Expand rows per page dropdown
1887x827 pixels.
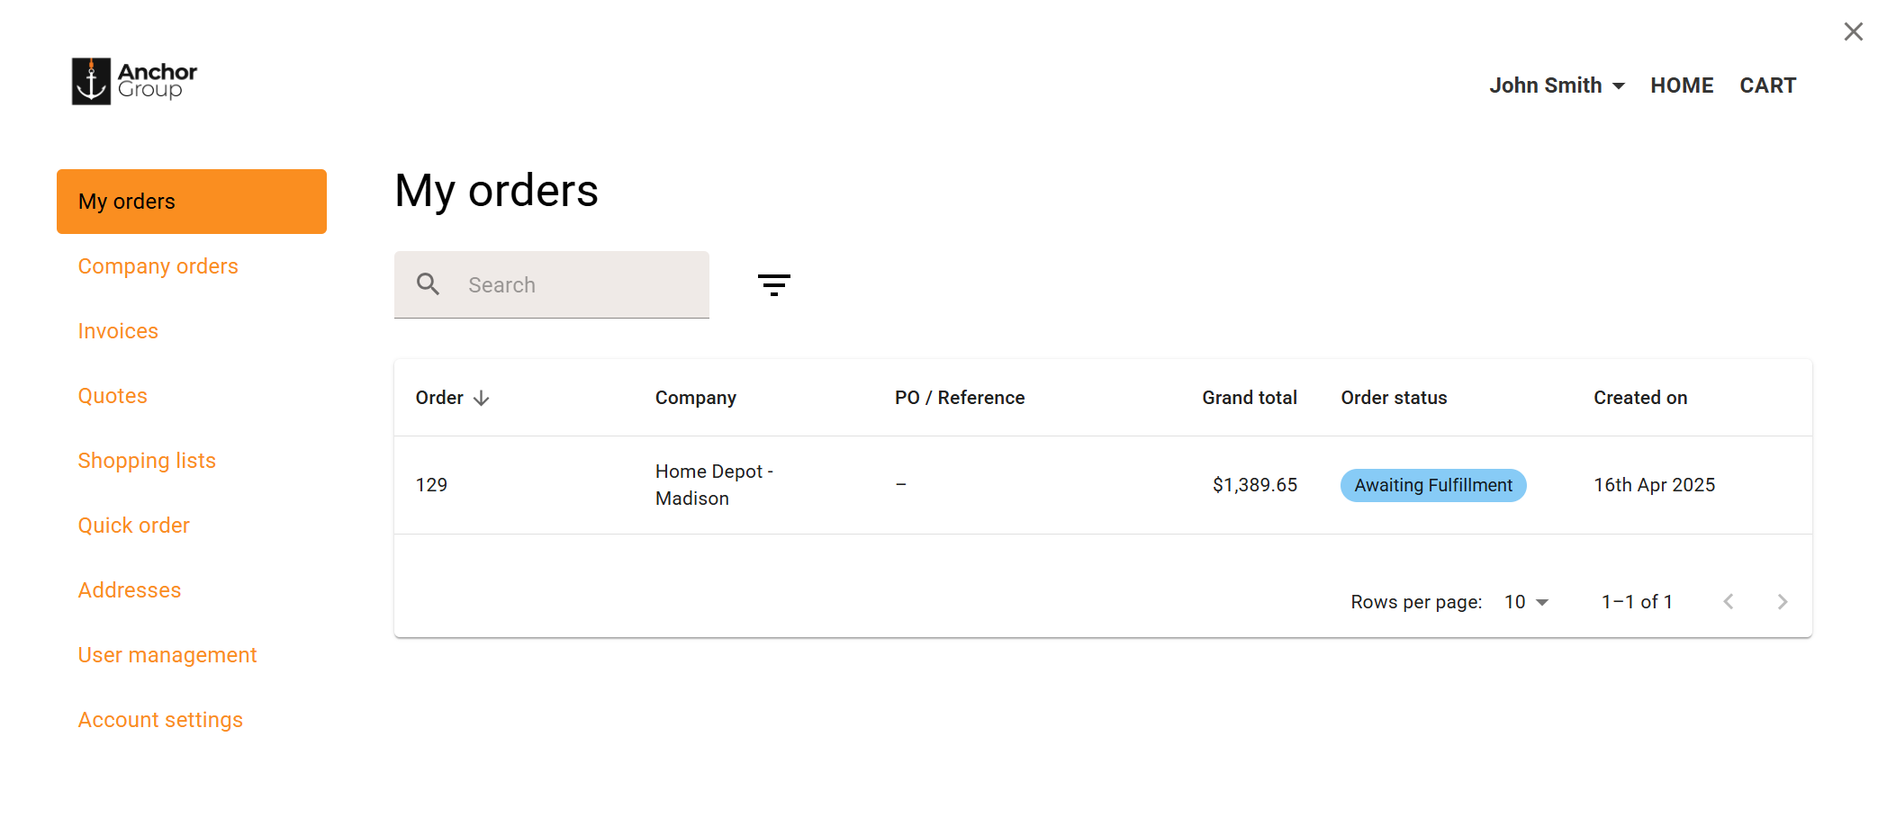coord(1526,602)
